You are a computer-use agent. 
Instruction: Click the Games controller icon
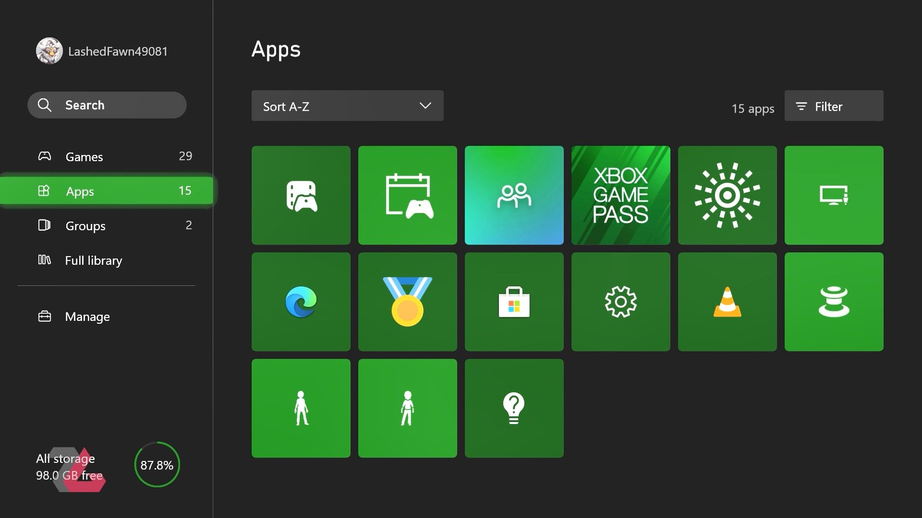pos(45,156)
